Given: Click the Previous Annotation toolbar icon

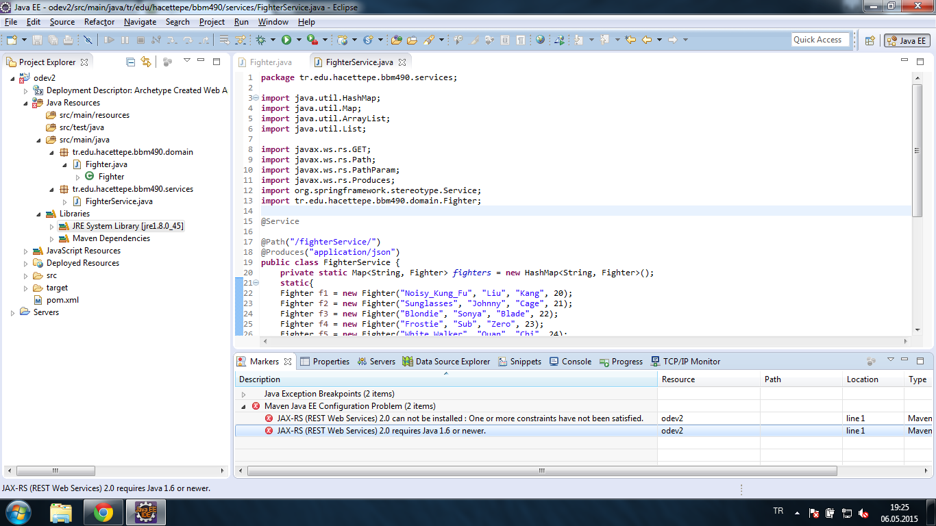Looking at the screenshot, I should pos(604,40).
